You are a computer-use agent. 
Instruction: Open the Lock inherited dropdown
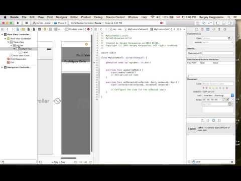coord(218,96)
